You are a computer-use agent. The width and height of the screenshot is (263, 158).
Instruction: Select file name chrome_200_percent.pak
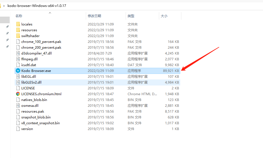click(x=41, y=48)
